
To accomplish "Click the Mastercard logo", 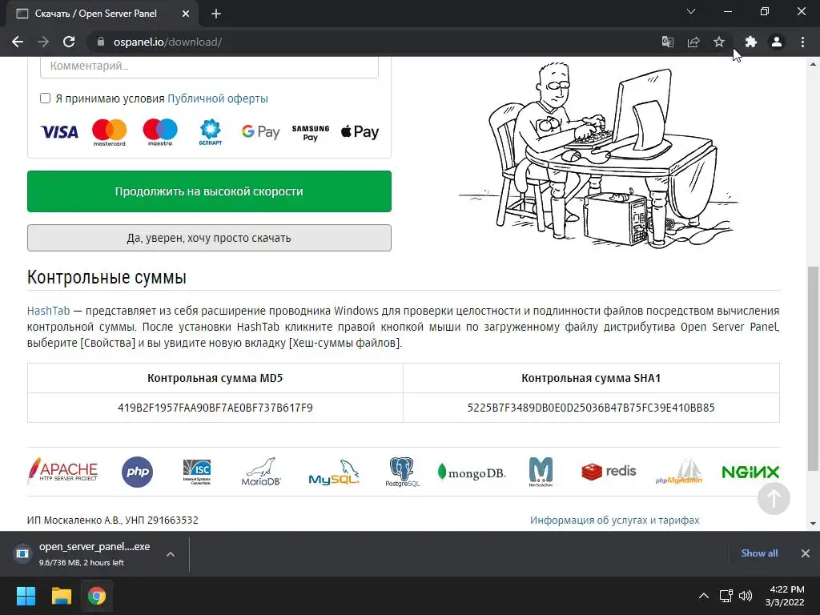I will click(109, 132).
